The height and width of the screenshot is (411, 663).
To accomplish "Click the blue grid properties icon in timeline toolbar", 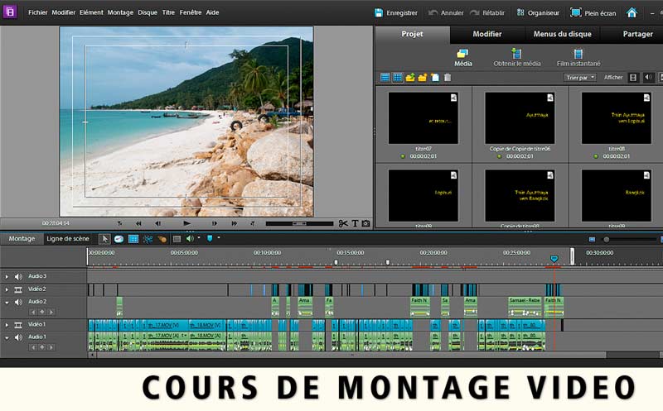I will tap(133, 239).
